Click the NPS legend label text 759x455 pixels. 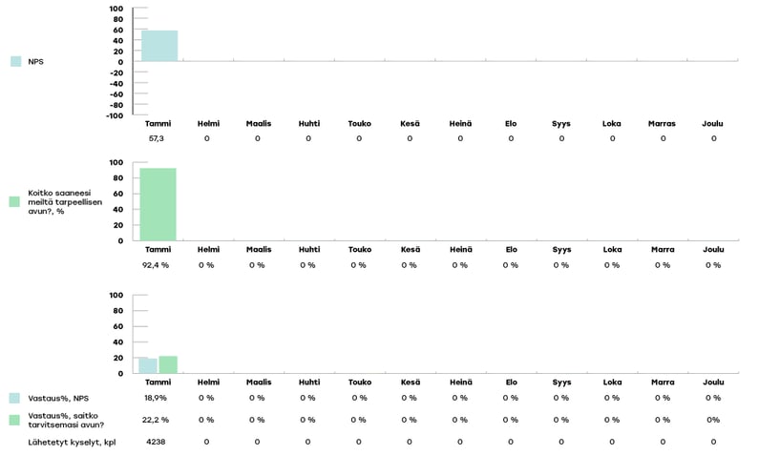pyautogui.click(x=36, y=61)
